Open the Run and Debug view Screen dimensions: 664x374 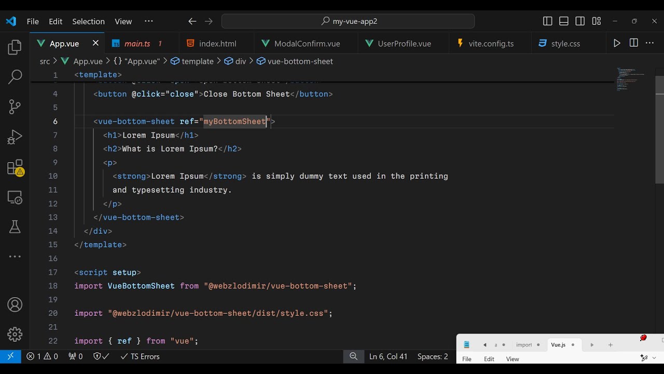(x=15, y=137)
